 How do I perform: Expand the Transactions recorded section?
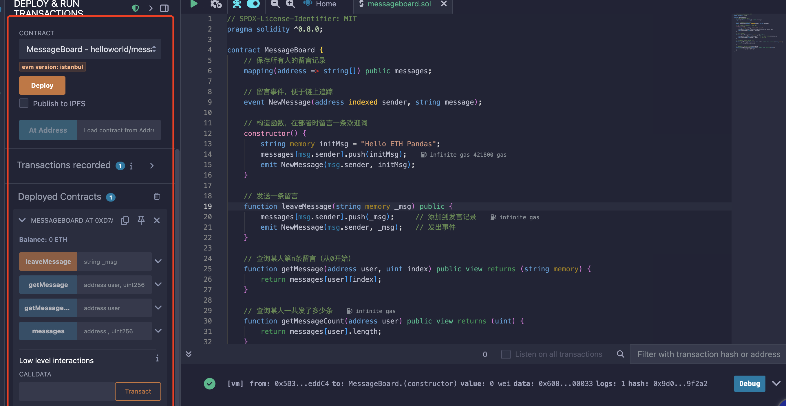click(152, 166)
